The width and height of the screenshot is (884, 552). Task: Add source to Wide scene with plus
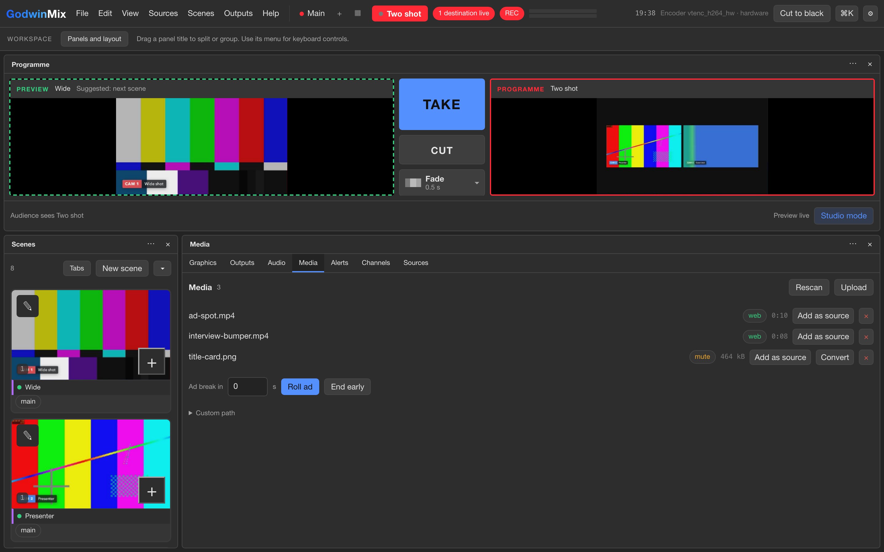[152, 362]
